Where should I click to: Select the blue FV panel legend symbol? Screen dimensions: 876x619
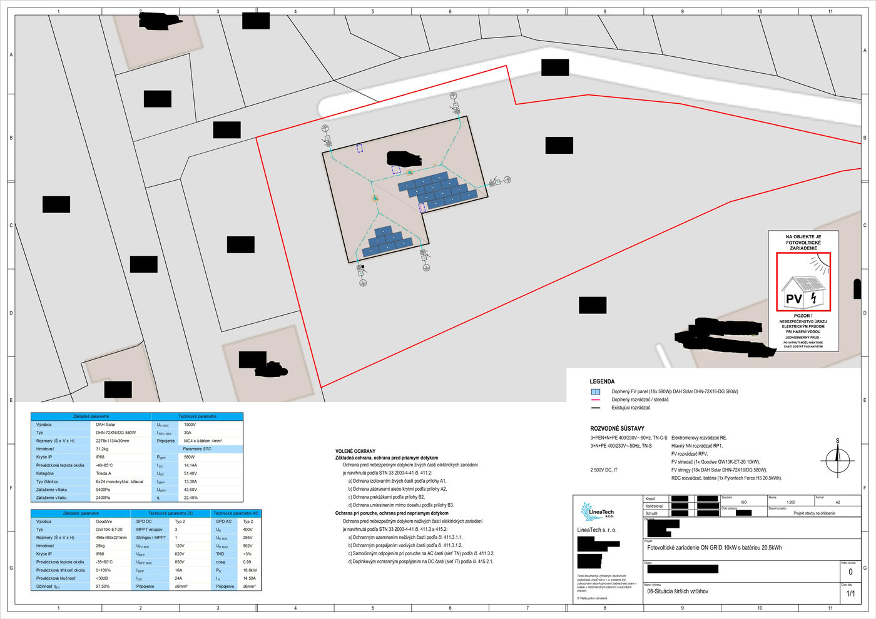pyautogui.click(x=596, y=392)
